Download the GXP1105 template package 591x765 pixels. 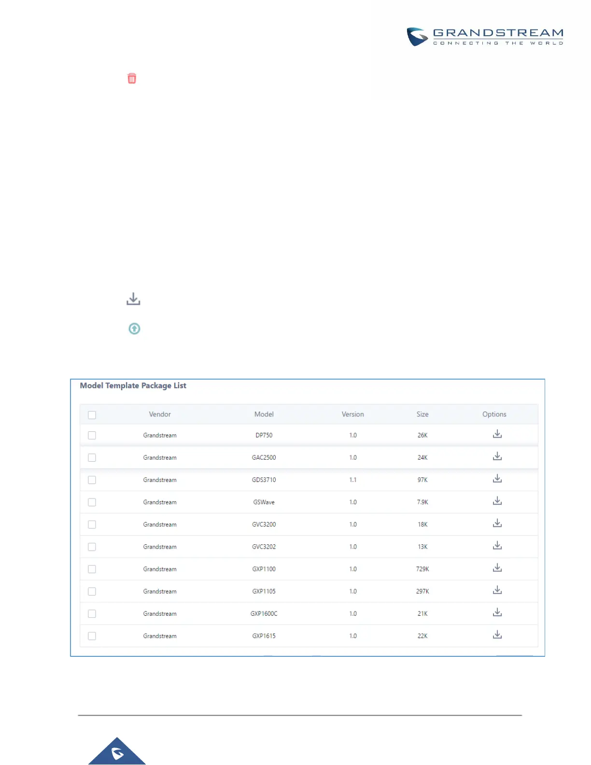tap(497, 590)
